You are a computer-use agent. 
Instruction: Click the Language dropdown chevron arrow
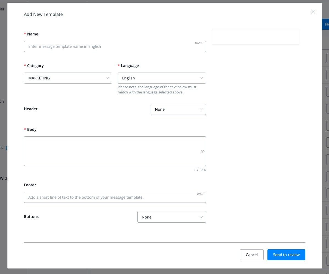[201, 78]
